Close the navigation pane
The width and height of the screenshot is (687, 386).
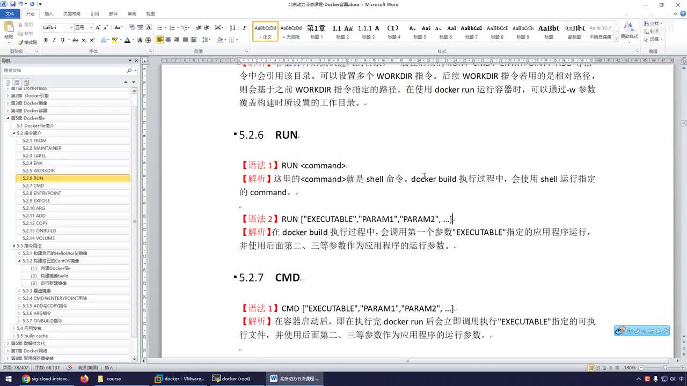(136, 61)
